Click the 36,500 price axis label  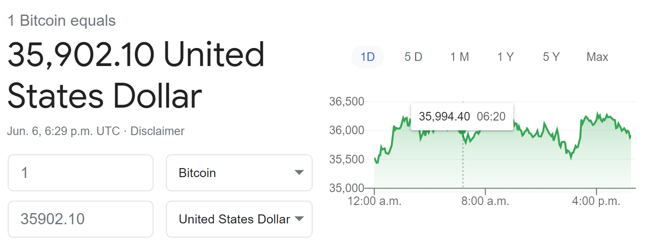tap(346, 102)
